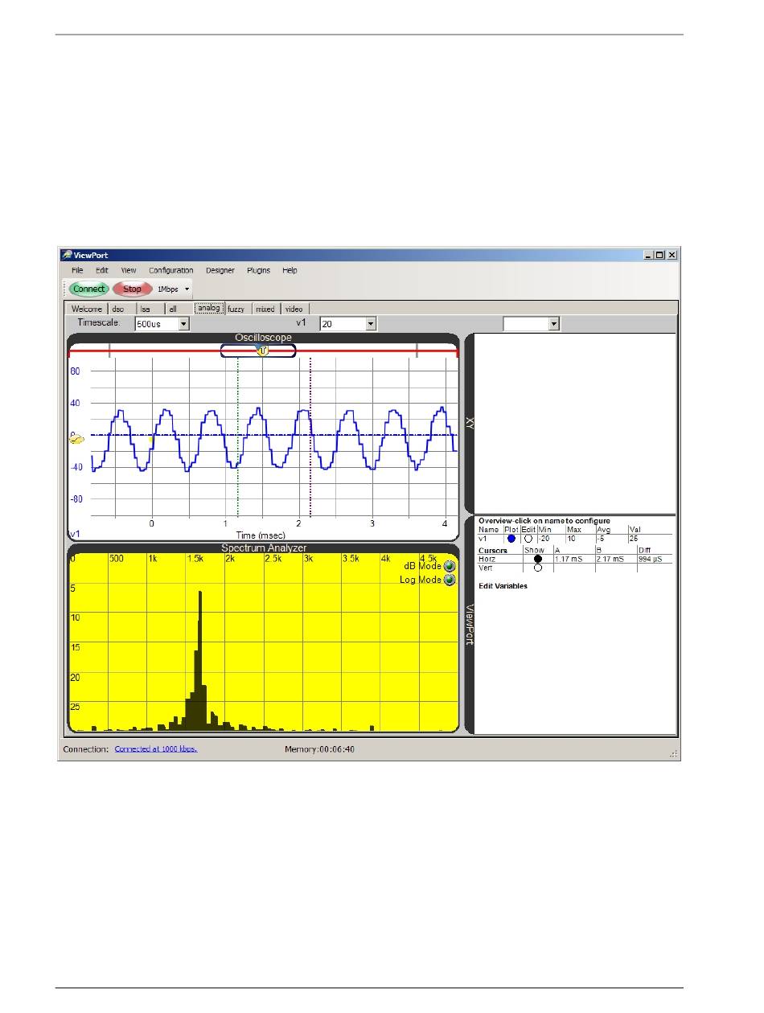This screenshot has width=764, height=1013.
Task: Switch to the Welcome tab
Action: point(87,309)
